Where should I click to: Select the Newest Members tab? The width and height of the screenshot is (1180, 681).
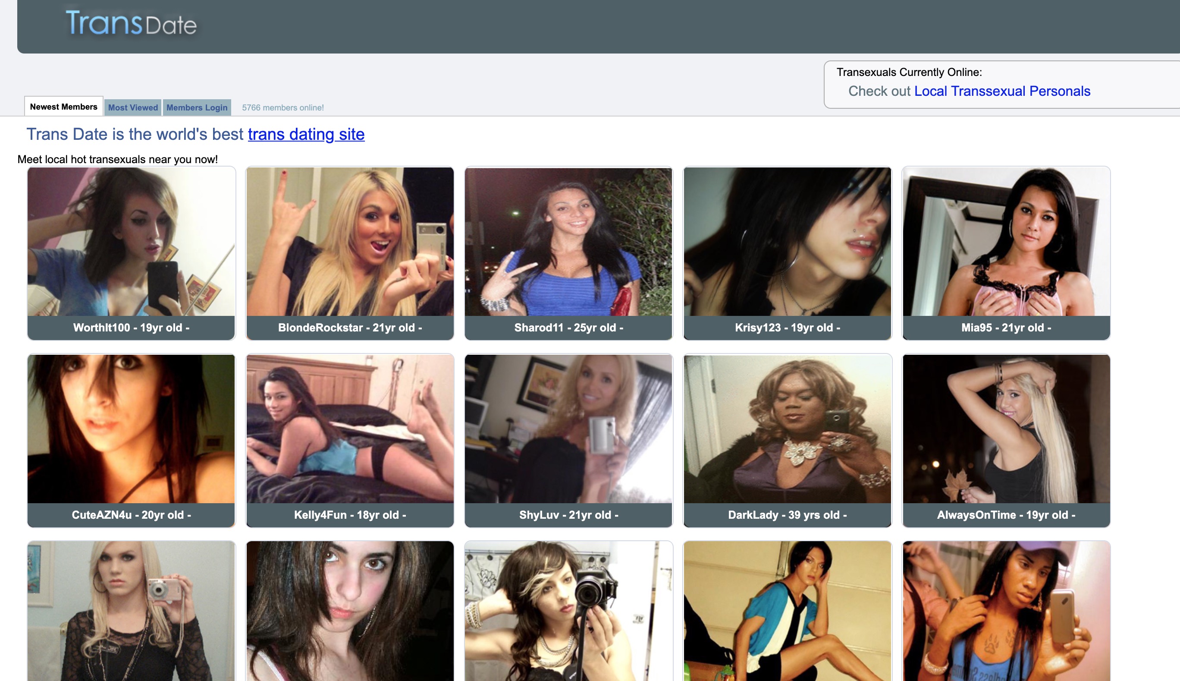(x=63, y=106)
